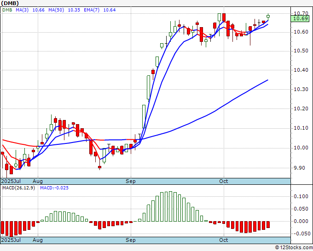Click the 10.10 price axis label
The image size is (313, 251).
pyautogui.click(x=301, y=128)
